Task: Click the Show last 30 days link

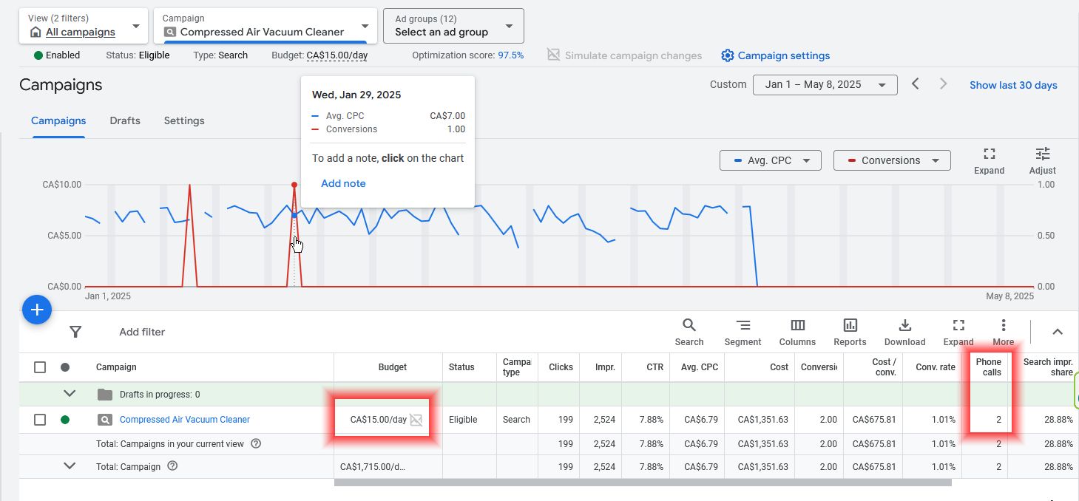Action: [1012, 85]
